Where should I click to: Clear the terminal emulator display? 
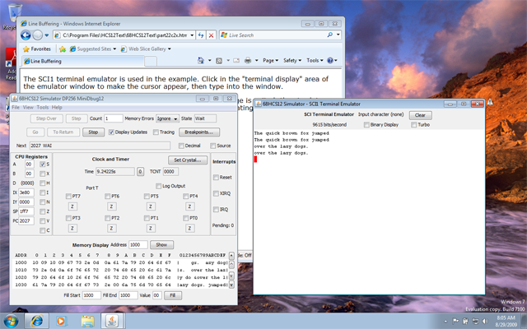420,115
